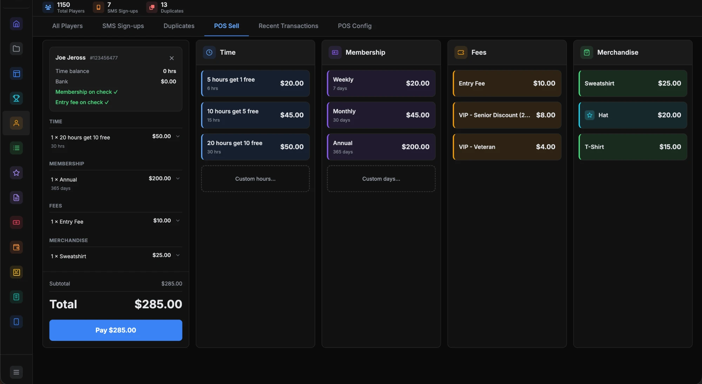Remove customer Joe Jeross with X
Screen dimensions: 702x384
pyautogui.click(x=172, y=58)
